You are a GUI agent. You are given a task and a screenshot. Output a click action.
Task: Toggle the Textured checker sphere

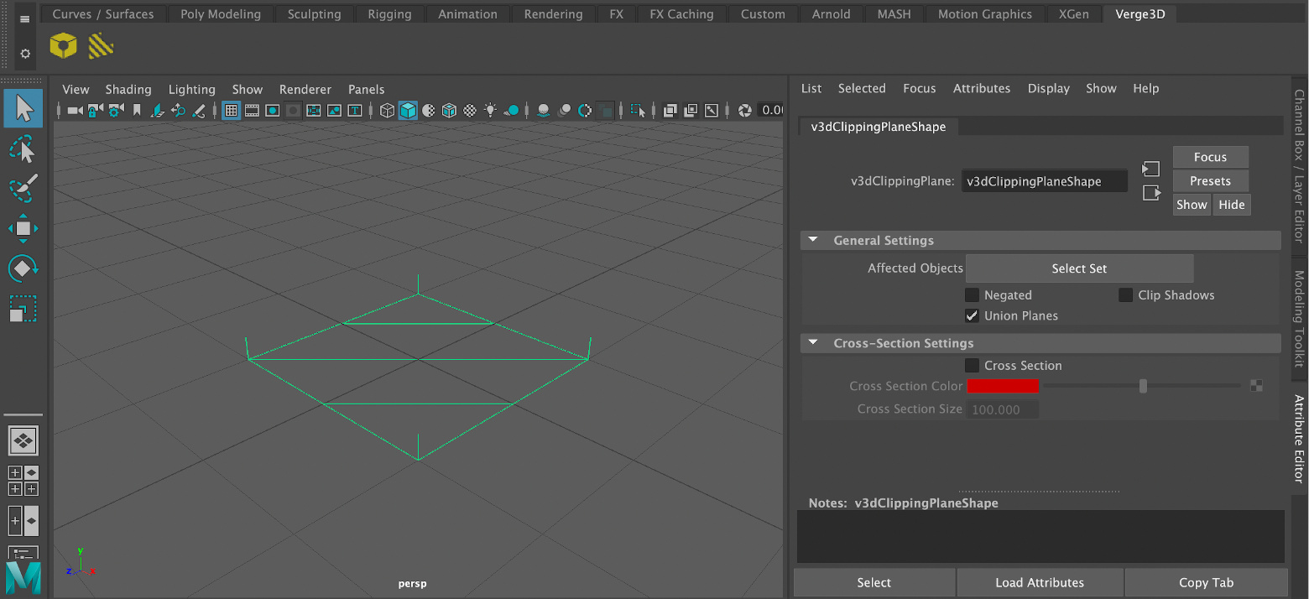point(470,110)
